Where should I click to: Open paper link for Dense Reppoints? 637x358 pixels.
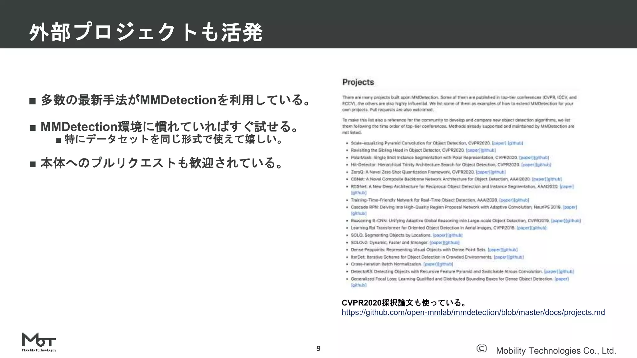coord(495,250)
